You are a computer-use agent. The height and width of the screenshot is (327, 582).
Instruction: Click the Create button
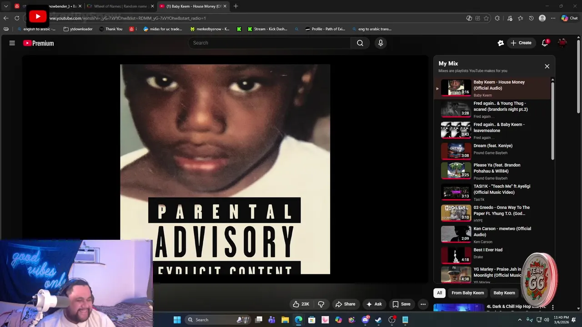pyautogui.click(x=521, y=43)
